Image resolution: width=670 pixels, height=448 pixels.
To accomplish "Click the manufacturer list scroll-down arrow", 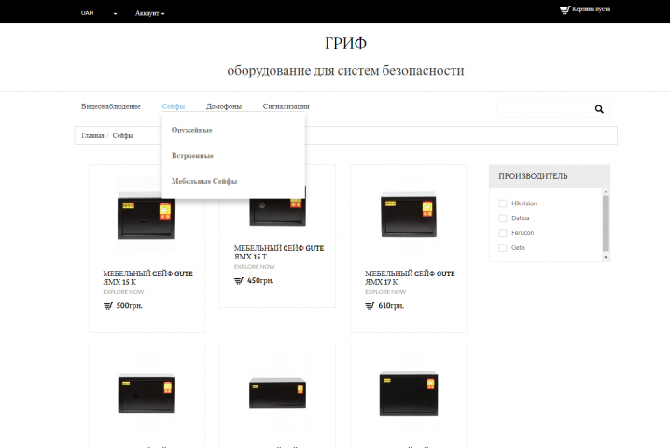I will pos(606,257).
